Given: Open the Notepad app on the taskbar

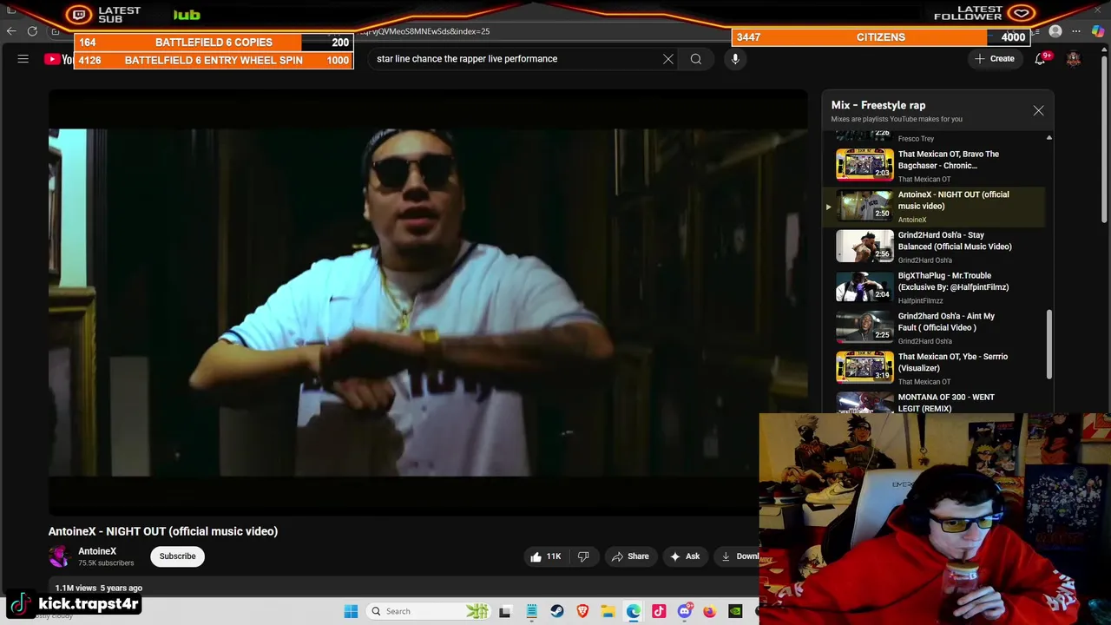Looking at the screenshot, I should click(531, 611).
